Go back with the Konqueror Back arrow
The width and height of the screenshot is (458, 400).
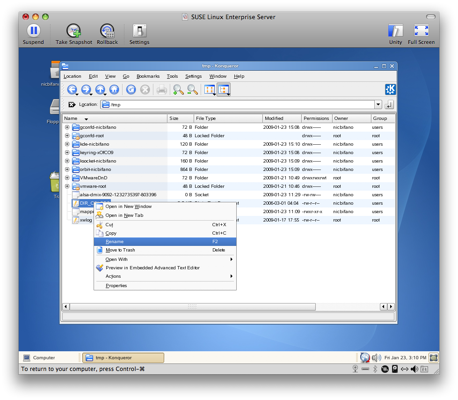click(x=72, y=89)
